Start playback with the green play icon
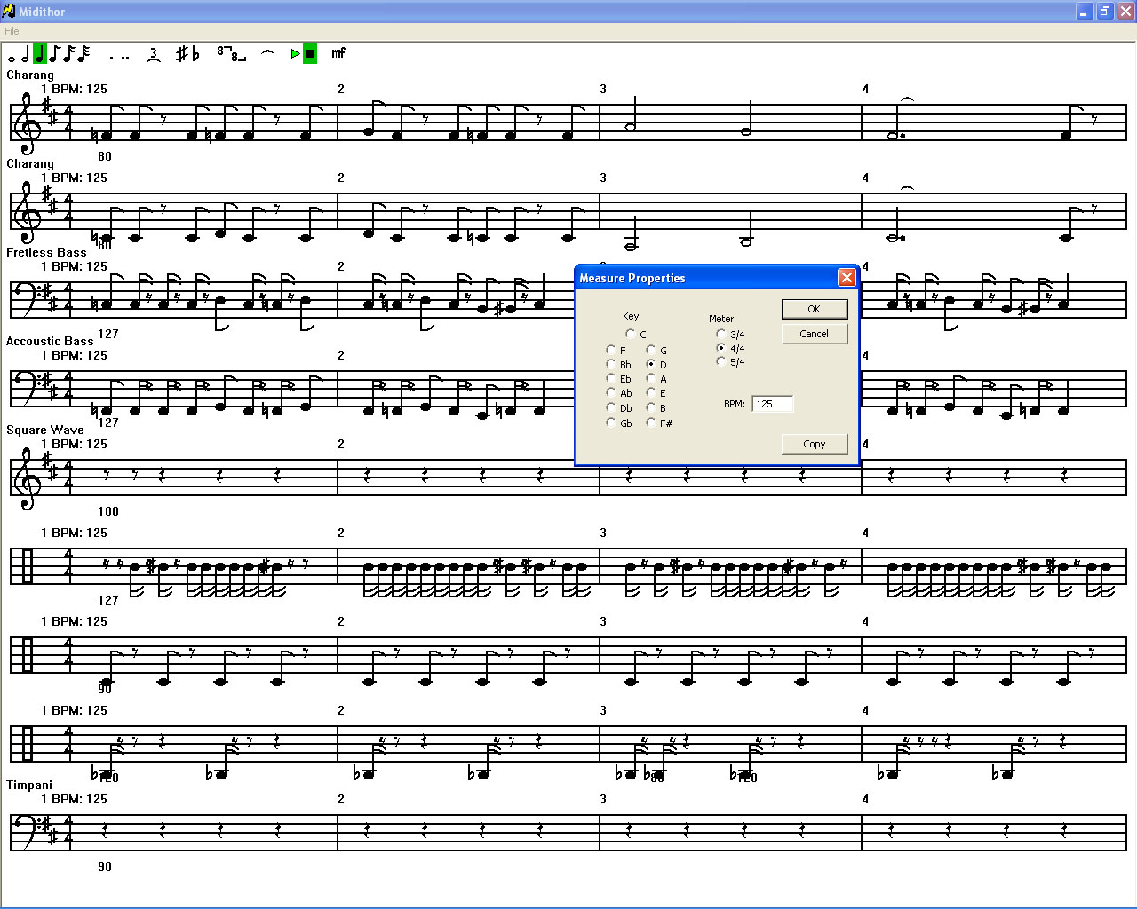1137x909 pixels. click(x=296, y=54)
